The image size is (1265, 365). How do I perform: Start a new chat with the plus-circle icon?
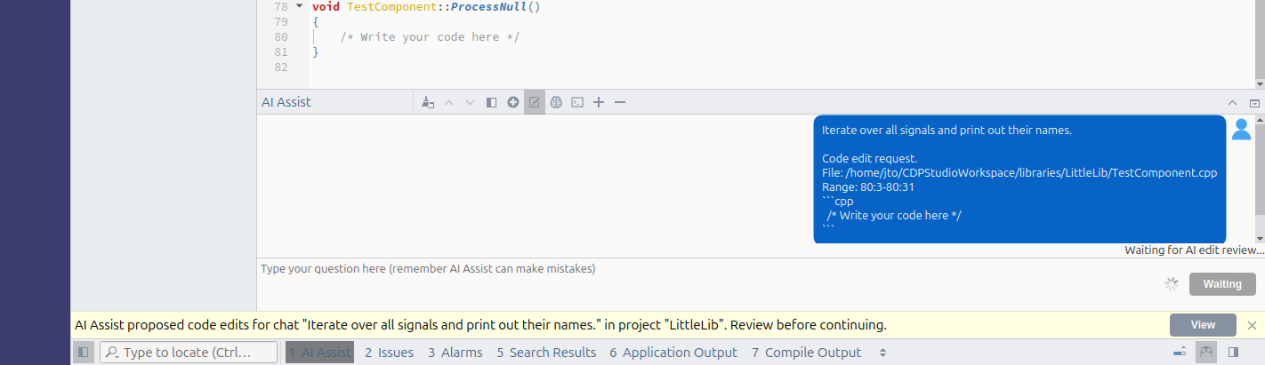(513, 102)
